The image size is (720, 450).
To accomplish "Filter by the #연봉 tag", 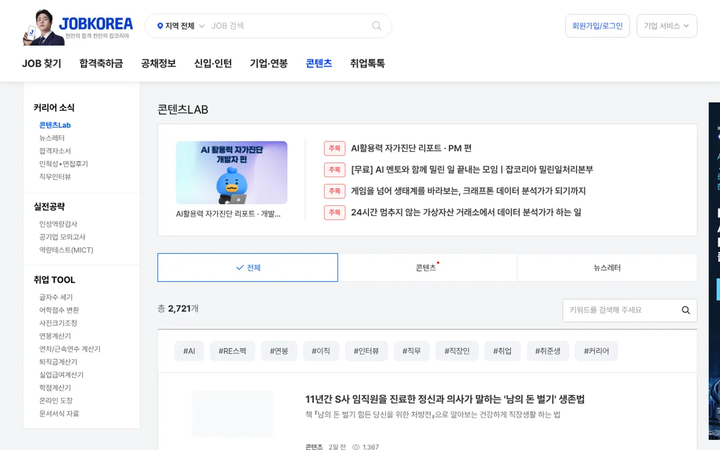I will 279,351.
